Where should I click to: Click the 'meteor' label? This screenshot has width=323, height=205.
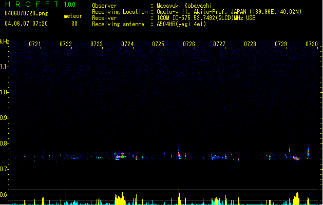click(73, 16)
